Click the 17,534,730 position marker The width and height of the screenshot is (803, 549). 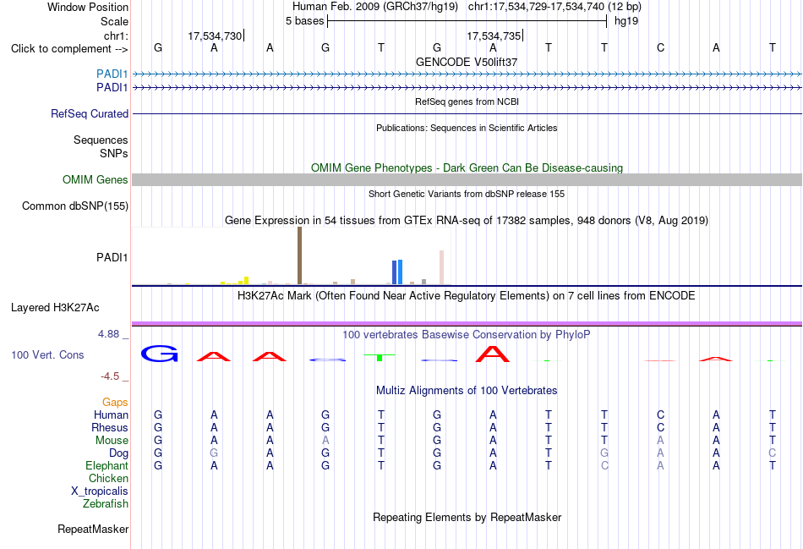(x=216, y=36)
